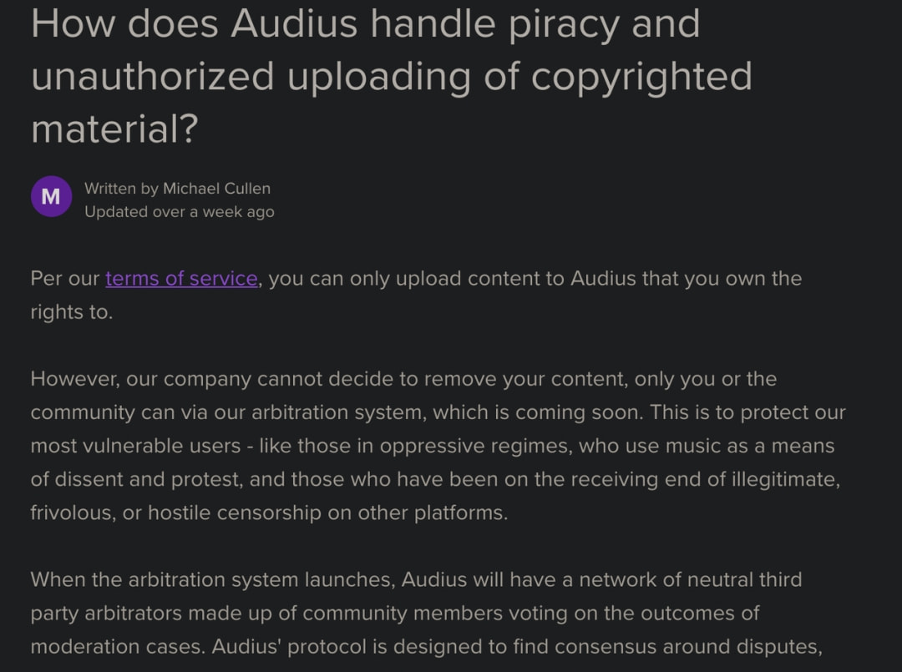Open the terms of service link
The width and height of the screenshot is (902, 672).
181,278
